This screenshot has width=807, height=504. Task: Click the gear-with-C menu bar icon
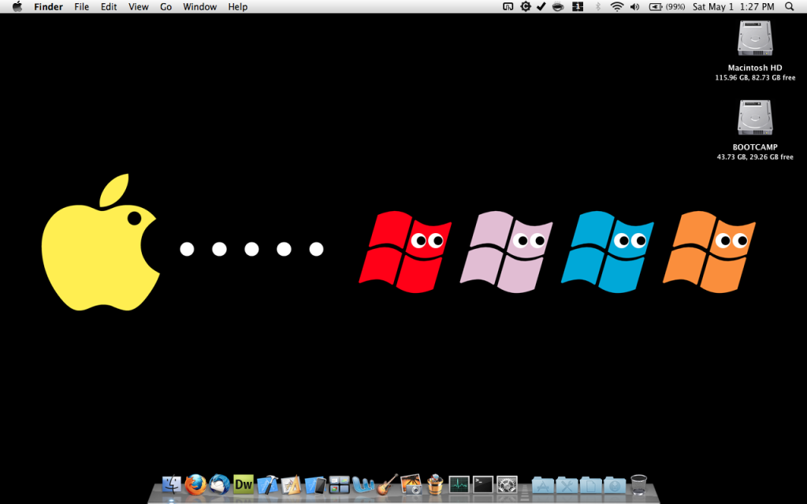point(525,6)
